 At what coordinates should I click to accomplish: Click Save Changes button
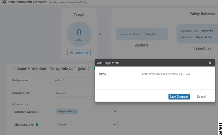[x=179, y=97]
